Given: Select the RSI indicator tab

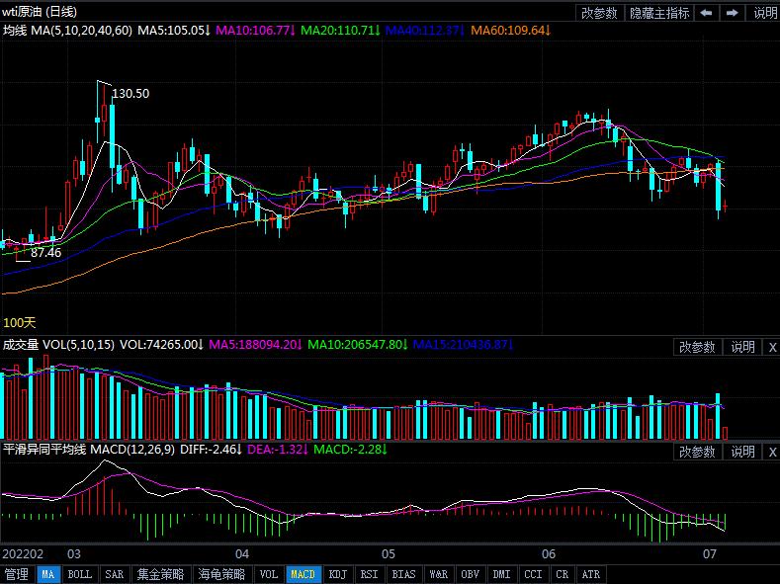Looking at the screenshot, I should tap(369, 574).
